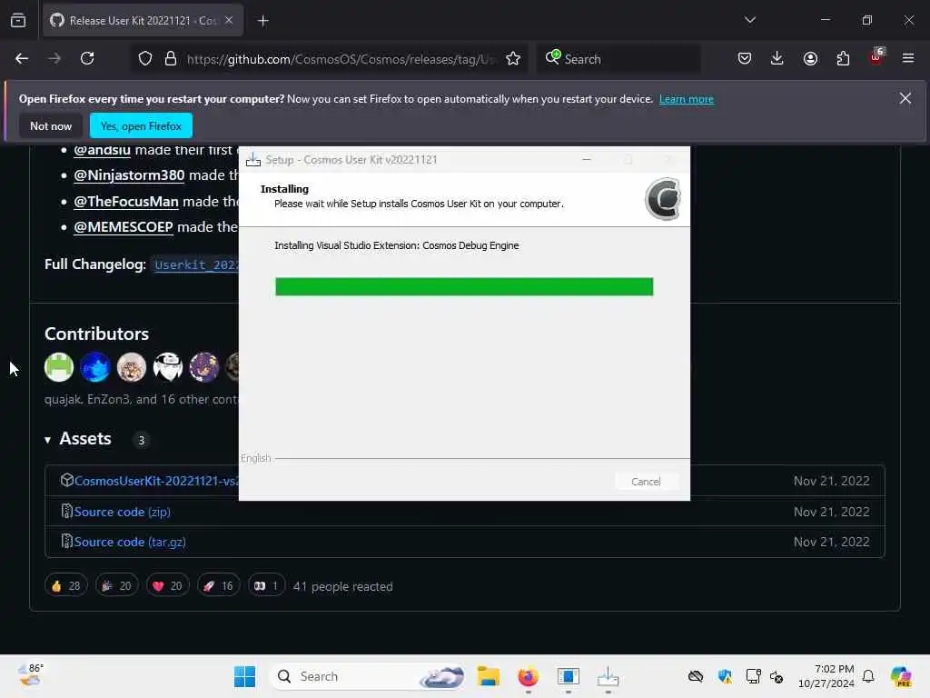Screen dimensions: 930x698
Task: Click the green installation progress bar
Action: (x=464, y=286)
